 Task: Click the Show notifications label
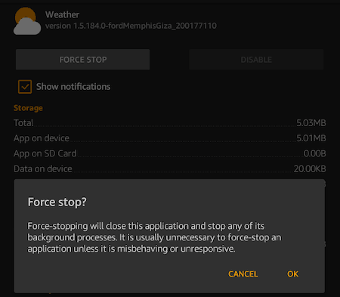point(73,87)
